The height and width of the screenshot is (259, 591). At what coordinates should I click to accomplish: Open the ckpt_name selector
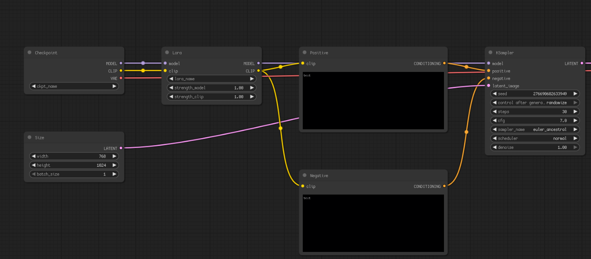click(74, 86)
